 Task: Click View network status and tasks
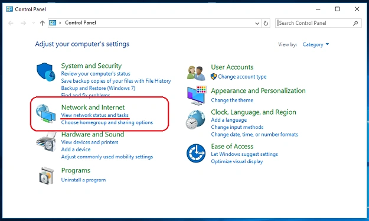(x=95, y=115)
